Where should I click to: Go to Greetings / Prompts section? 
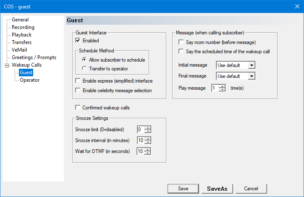(x=34, y=57)
